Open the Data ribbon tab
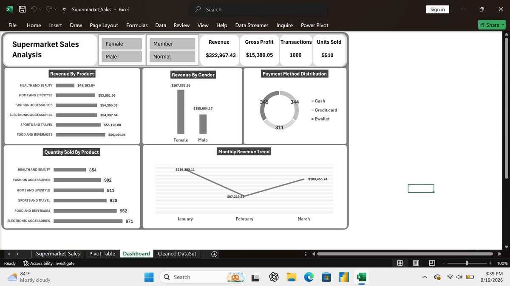Screen dimensions: 510x286 (x=161, y=25)
